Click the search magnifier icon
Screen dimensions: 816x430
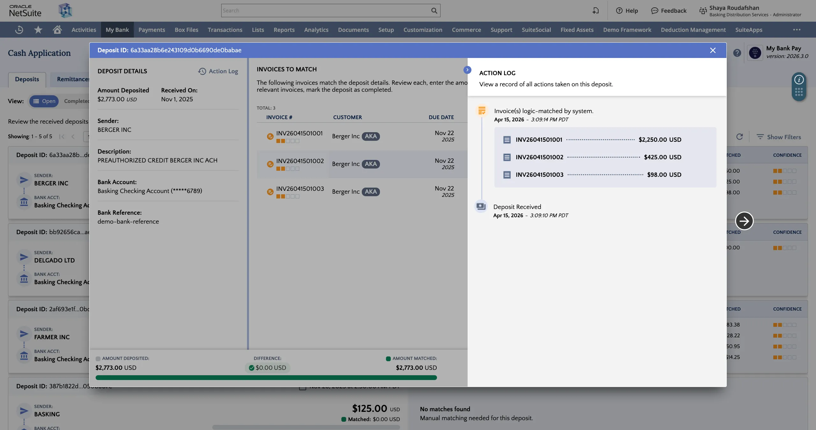coord(434,11)
